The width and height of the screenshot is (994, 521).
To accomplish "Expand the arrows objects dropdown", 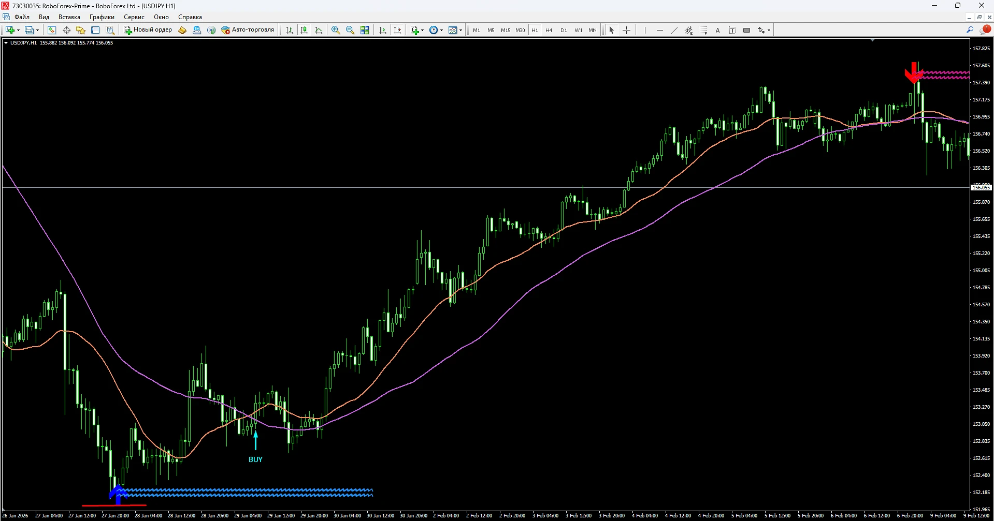I will tap(769, 30).
